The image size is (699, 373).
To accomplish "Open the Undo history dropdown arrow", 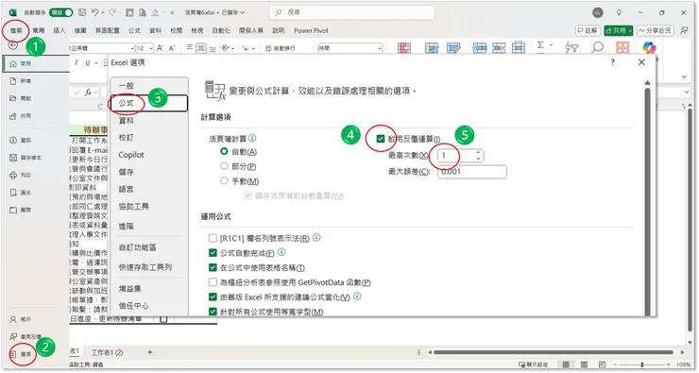I will pyautogui.click(x=103, y=13).
